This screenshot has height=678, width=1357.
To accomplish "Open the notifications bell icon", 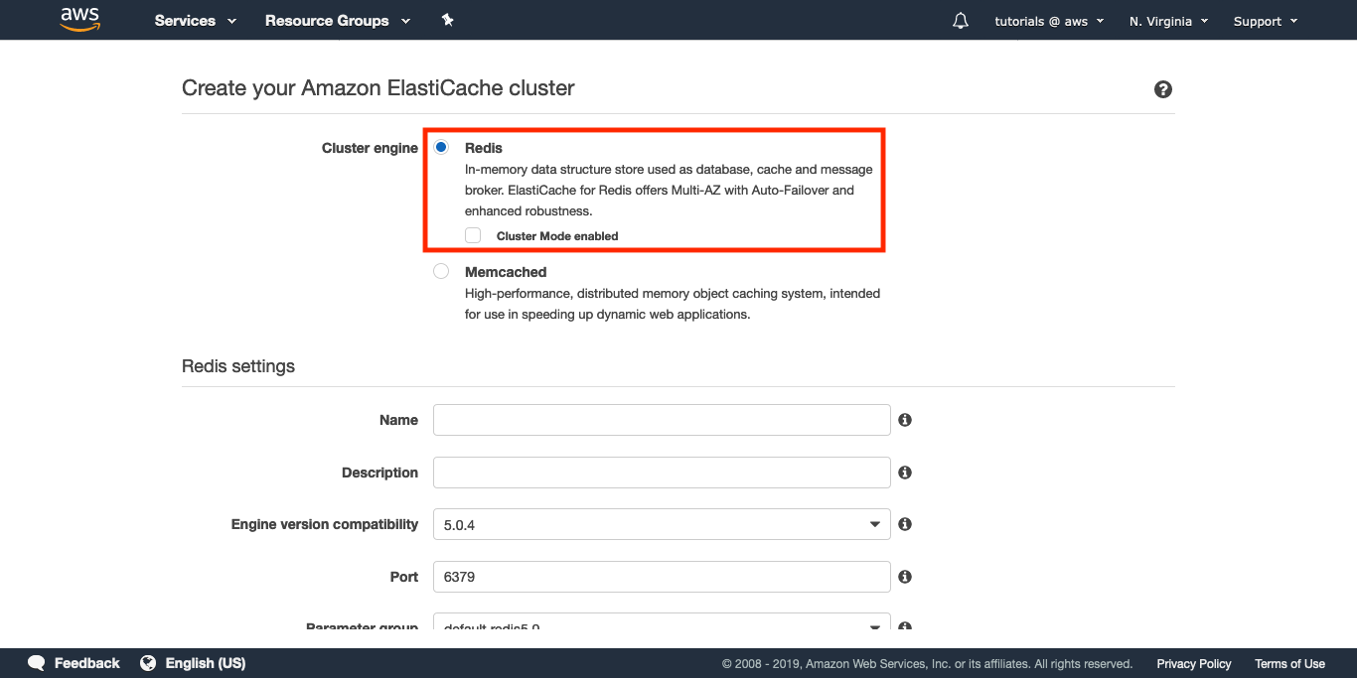I will (x=960, y=21).
